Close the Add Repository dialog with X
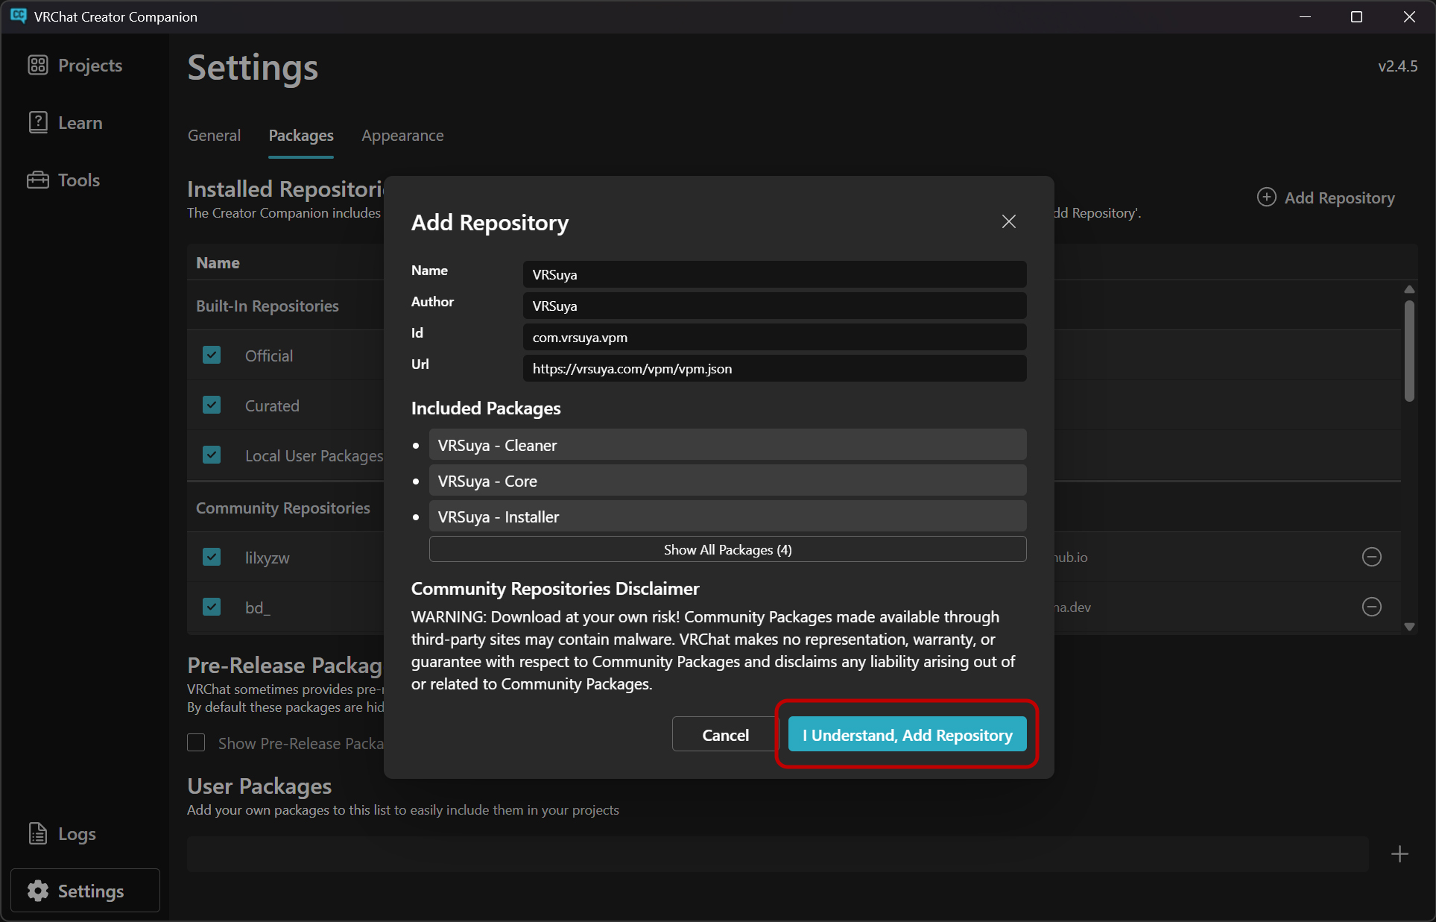Viewport: 1436px width, 922px height. pos(1008,221)
